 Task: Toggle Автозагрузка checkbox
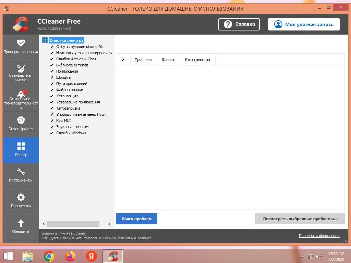pos(52,108)
